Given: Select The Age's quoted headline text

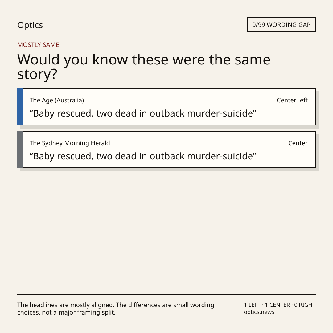Looking at the screenshot, I should tap(143, 113).
